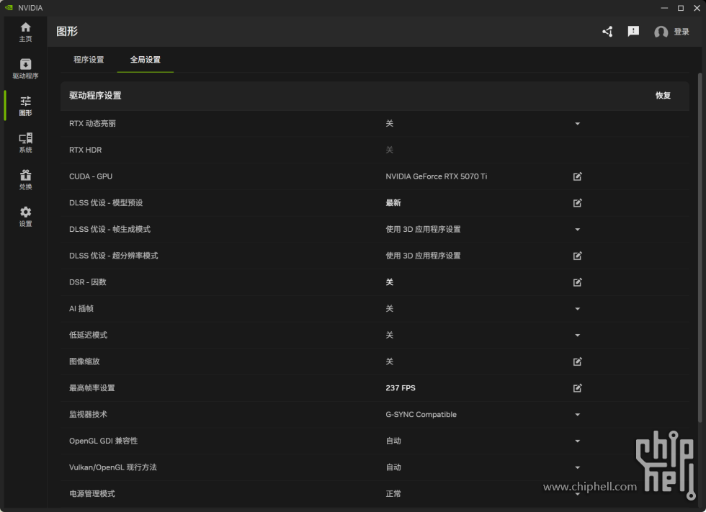This screenshot has height=512, width=706.
Task: Open the 低延迟模式 dropdown
Action: pyautogui.click(x=577, y=335)
